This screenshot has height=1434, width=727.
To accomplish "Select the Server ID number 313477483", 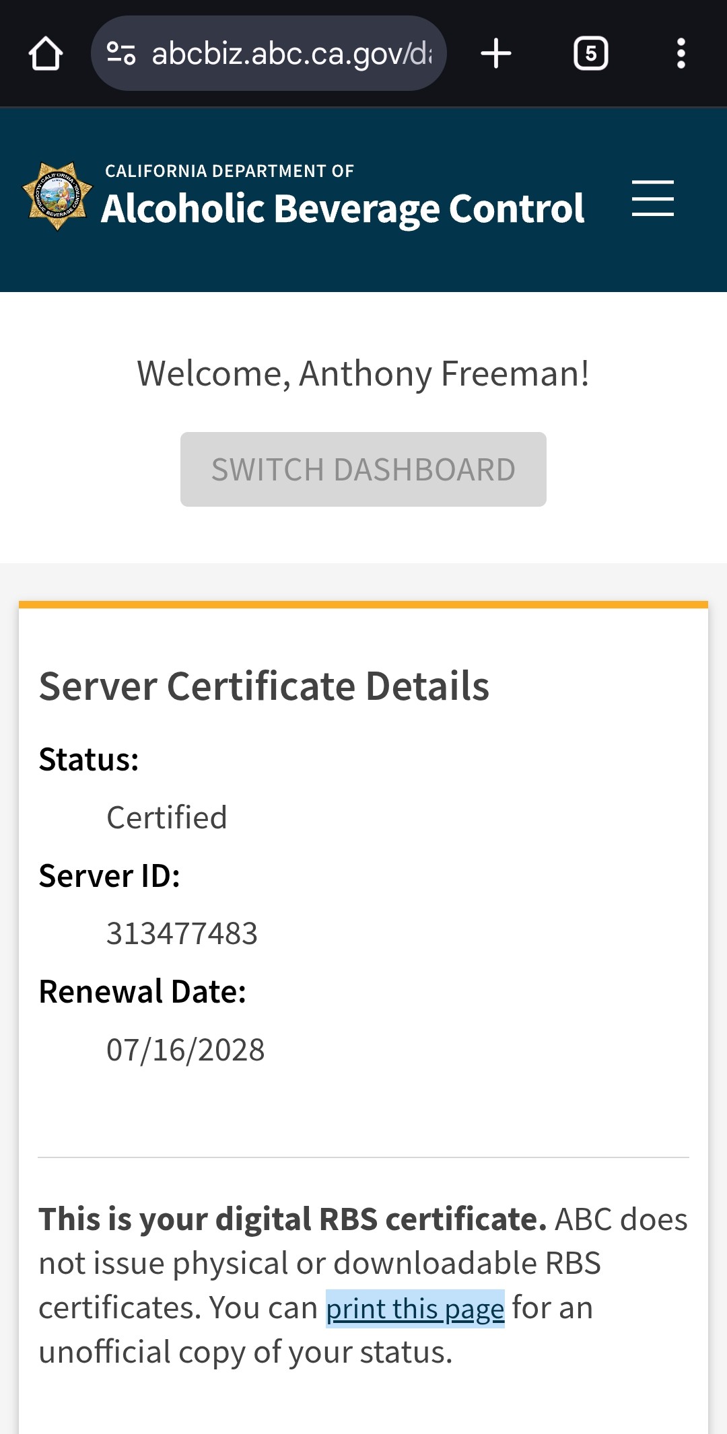I will click(182, 934).
